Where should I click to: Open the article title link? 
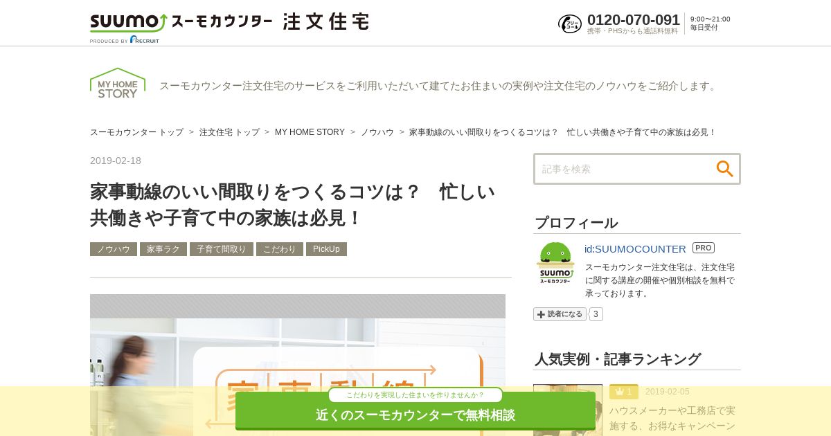293,204
